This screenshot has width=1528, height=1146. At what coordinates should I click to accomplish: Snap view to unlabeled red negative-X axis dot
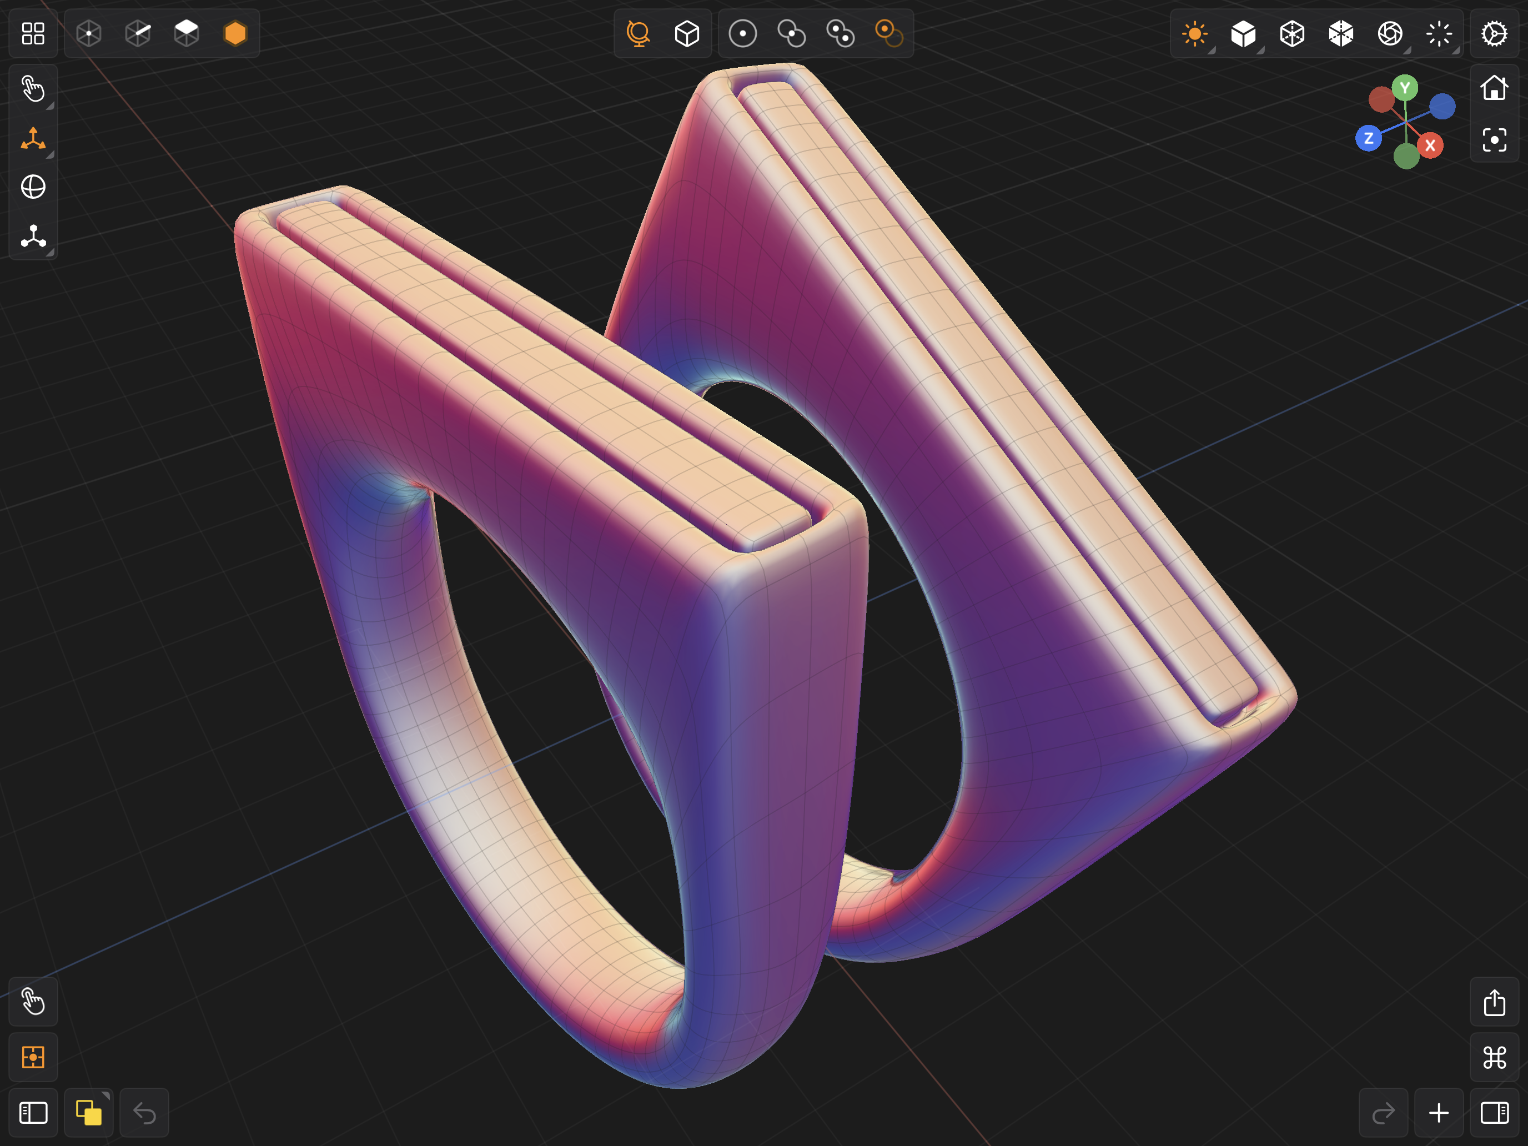tap(1381, 99)
